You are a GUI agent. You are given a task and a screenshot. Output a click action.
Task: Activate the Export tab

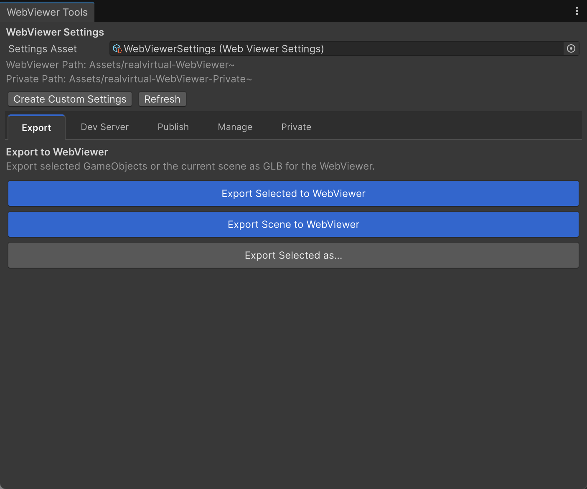[x=36, y=128]
